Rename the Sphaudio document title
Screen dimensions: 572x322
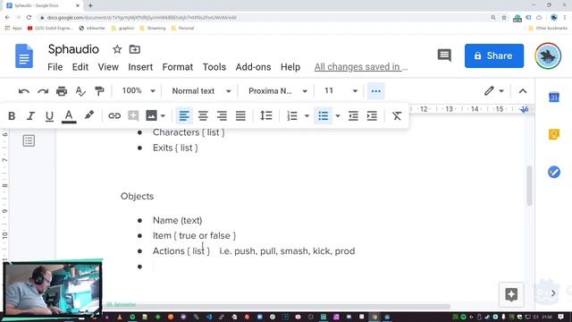[x=73, y=49]
